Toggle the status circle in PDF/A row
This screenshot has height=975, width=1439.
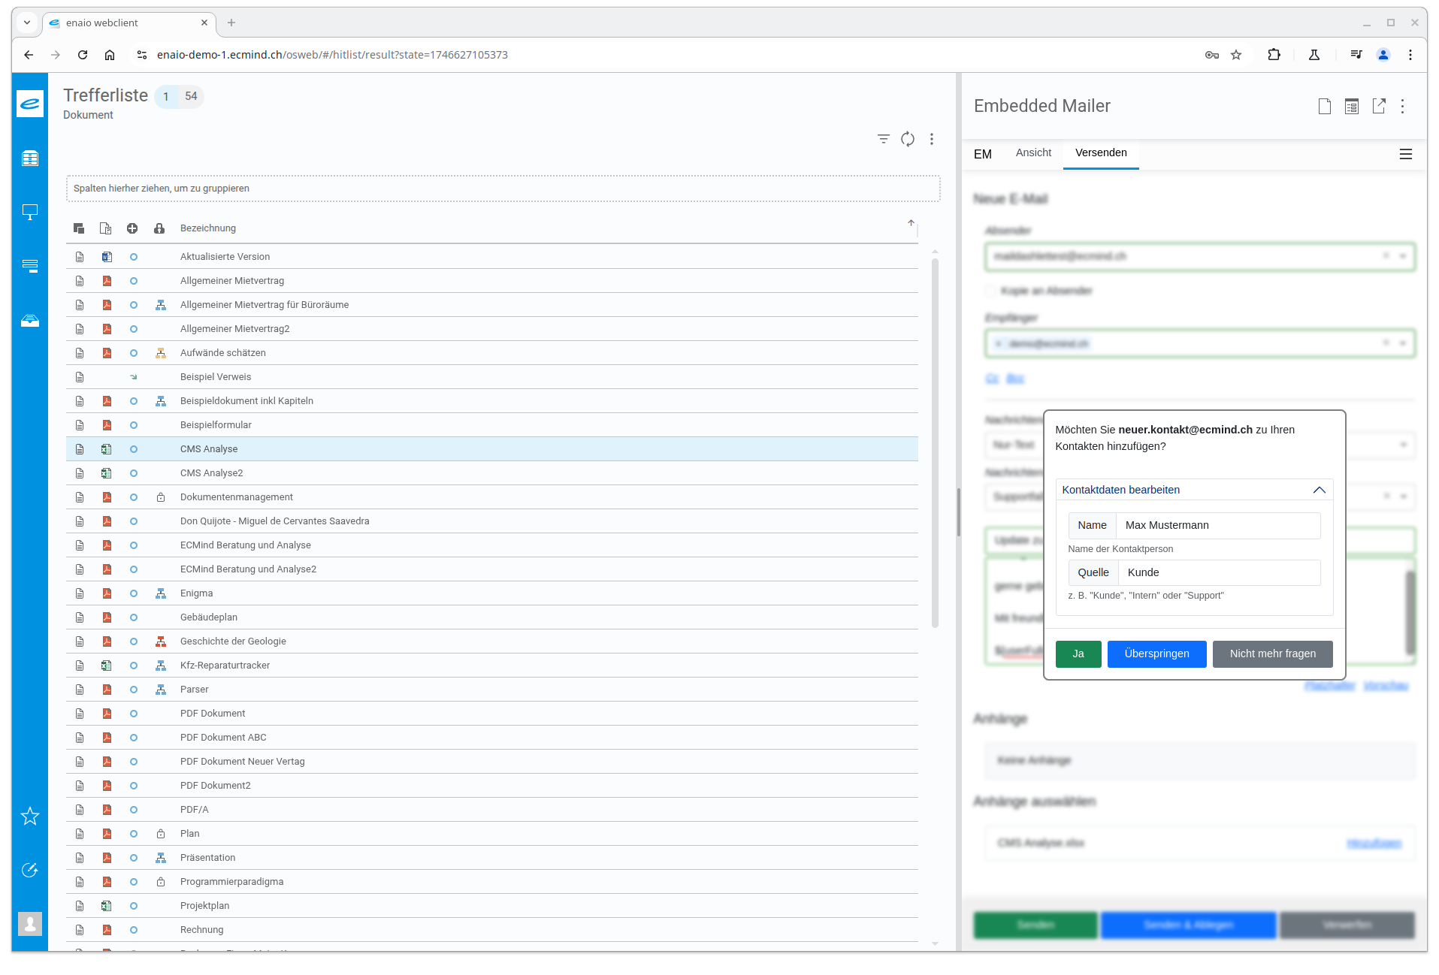134,810
